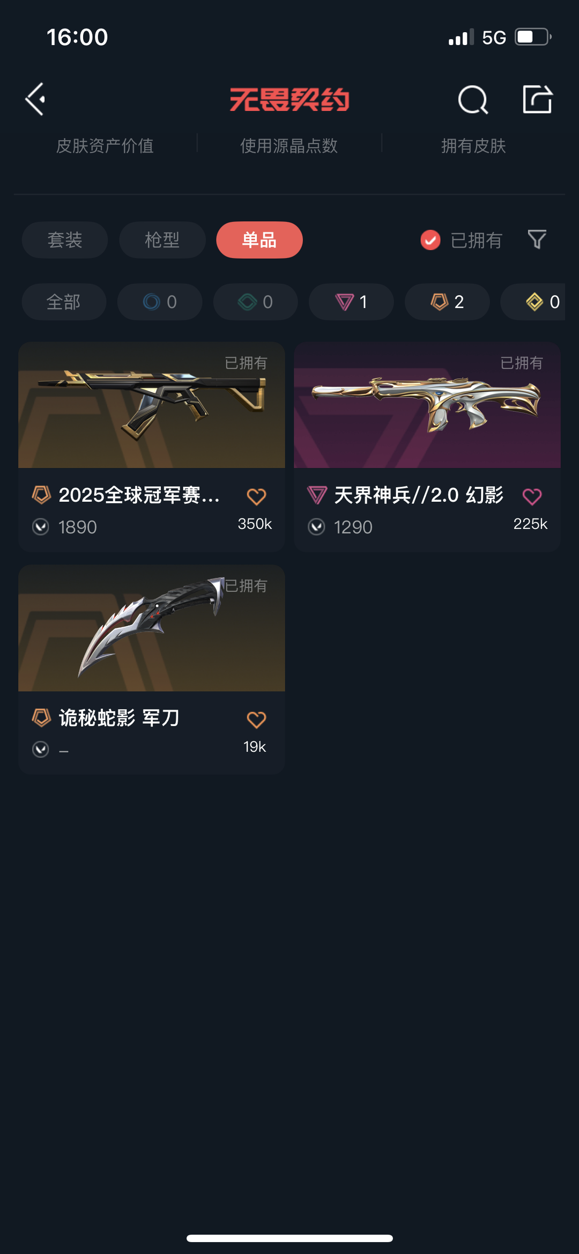
Task: Select the blue circle tier filter
Action: click(160, 302)
